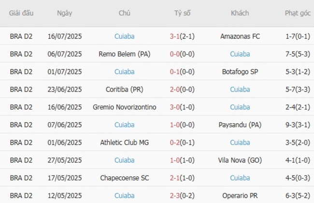Viewport: 314px width, 203px height.
Task: Click the 'Tỷ số' column header
Action: coord(183,13)
